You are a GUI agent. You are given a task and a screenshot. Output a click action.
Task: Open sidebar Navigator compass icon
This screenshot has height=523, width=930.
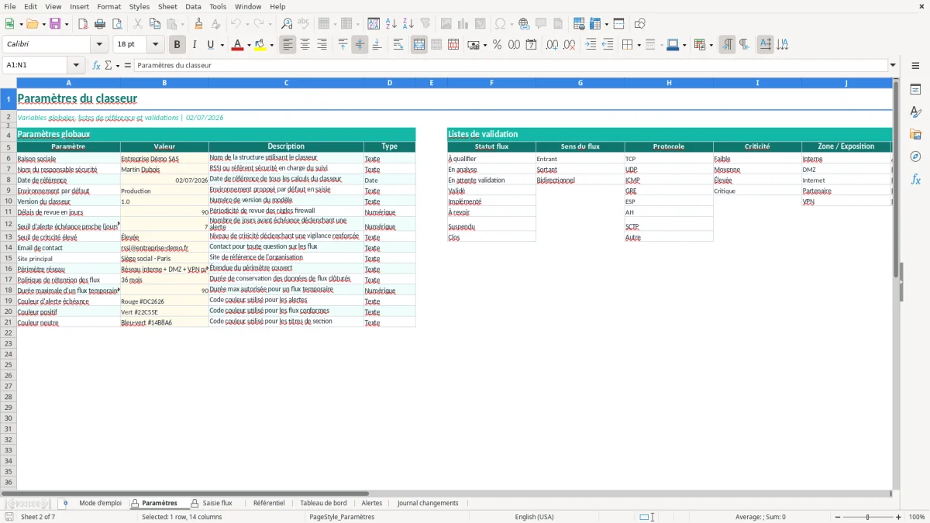pyautogui.click(x=915, y=157)
